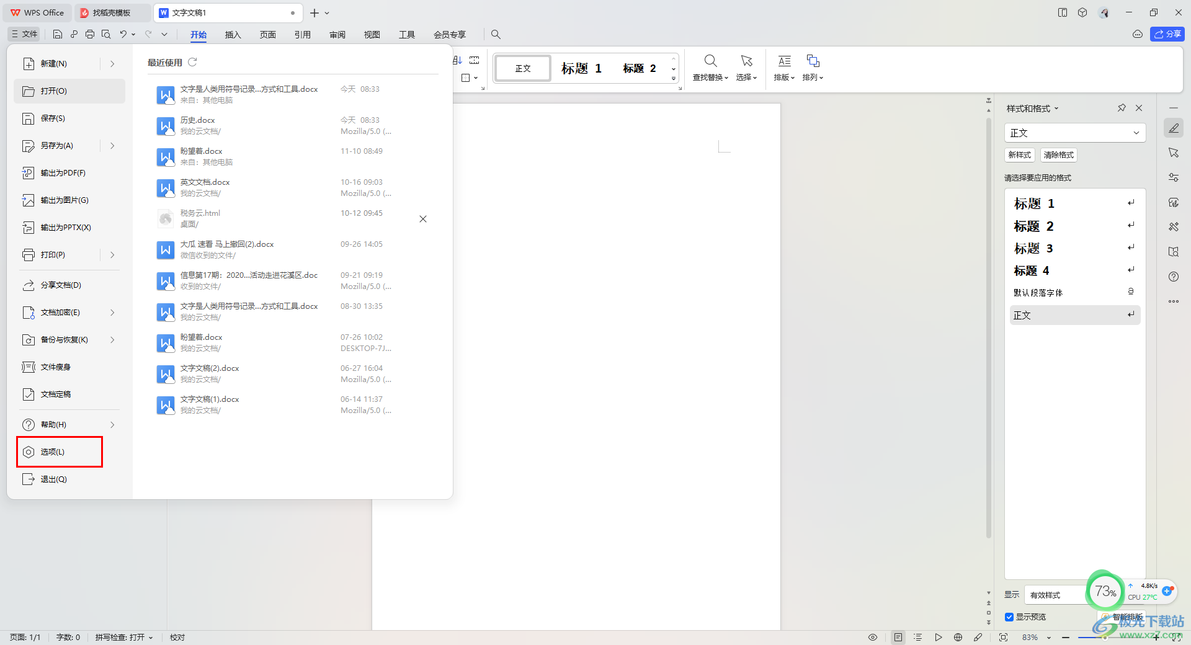
Task: Open 查找替换 find and replace tool
Action: [x=710, y=68]
